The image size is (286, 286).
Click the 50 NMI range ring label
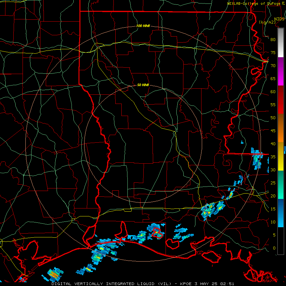click(143, 85)
